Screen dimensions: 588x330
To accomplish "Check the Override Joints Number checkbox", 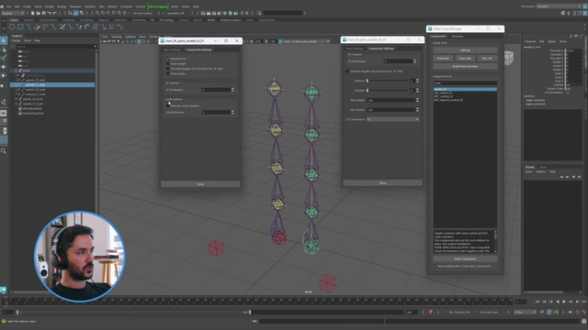I will click(x=167, y=106).
